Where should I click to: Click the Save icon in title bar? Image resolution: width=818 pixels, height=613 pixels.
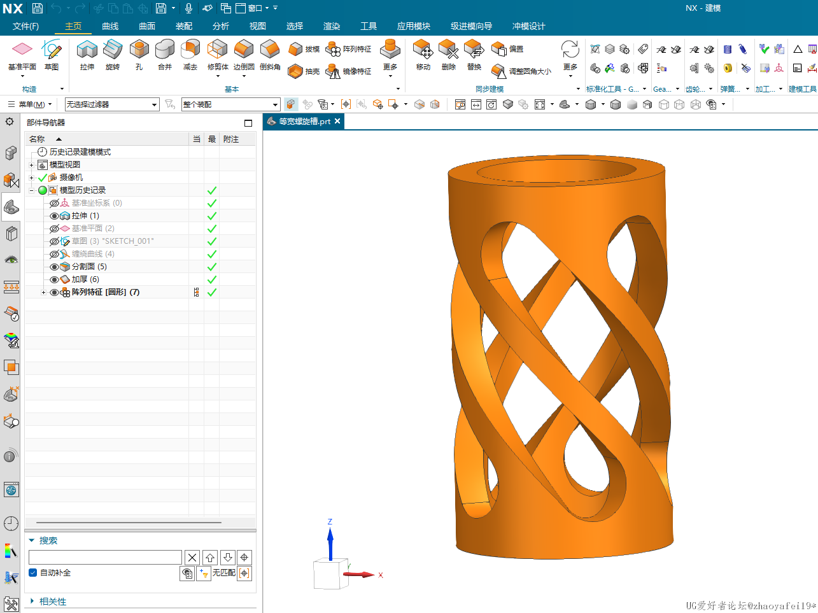pyautogui.click(x=37, y=8)
